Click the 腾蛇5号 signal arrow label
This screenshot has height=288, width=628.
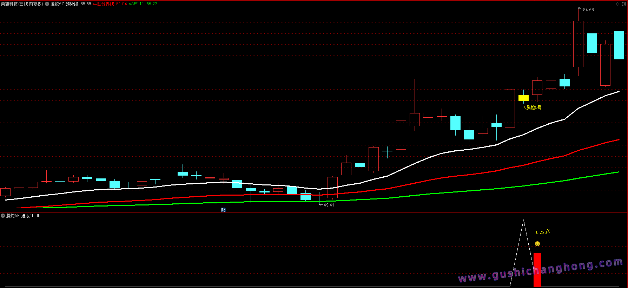pos(533,107)
